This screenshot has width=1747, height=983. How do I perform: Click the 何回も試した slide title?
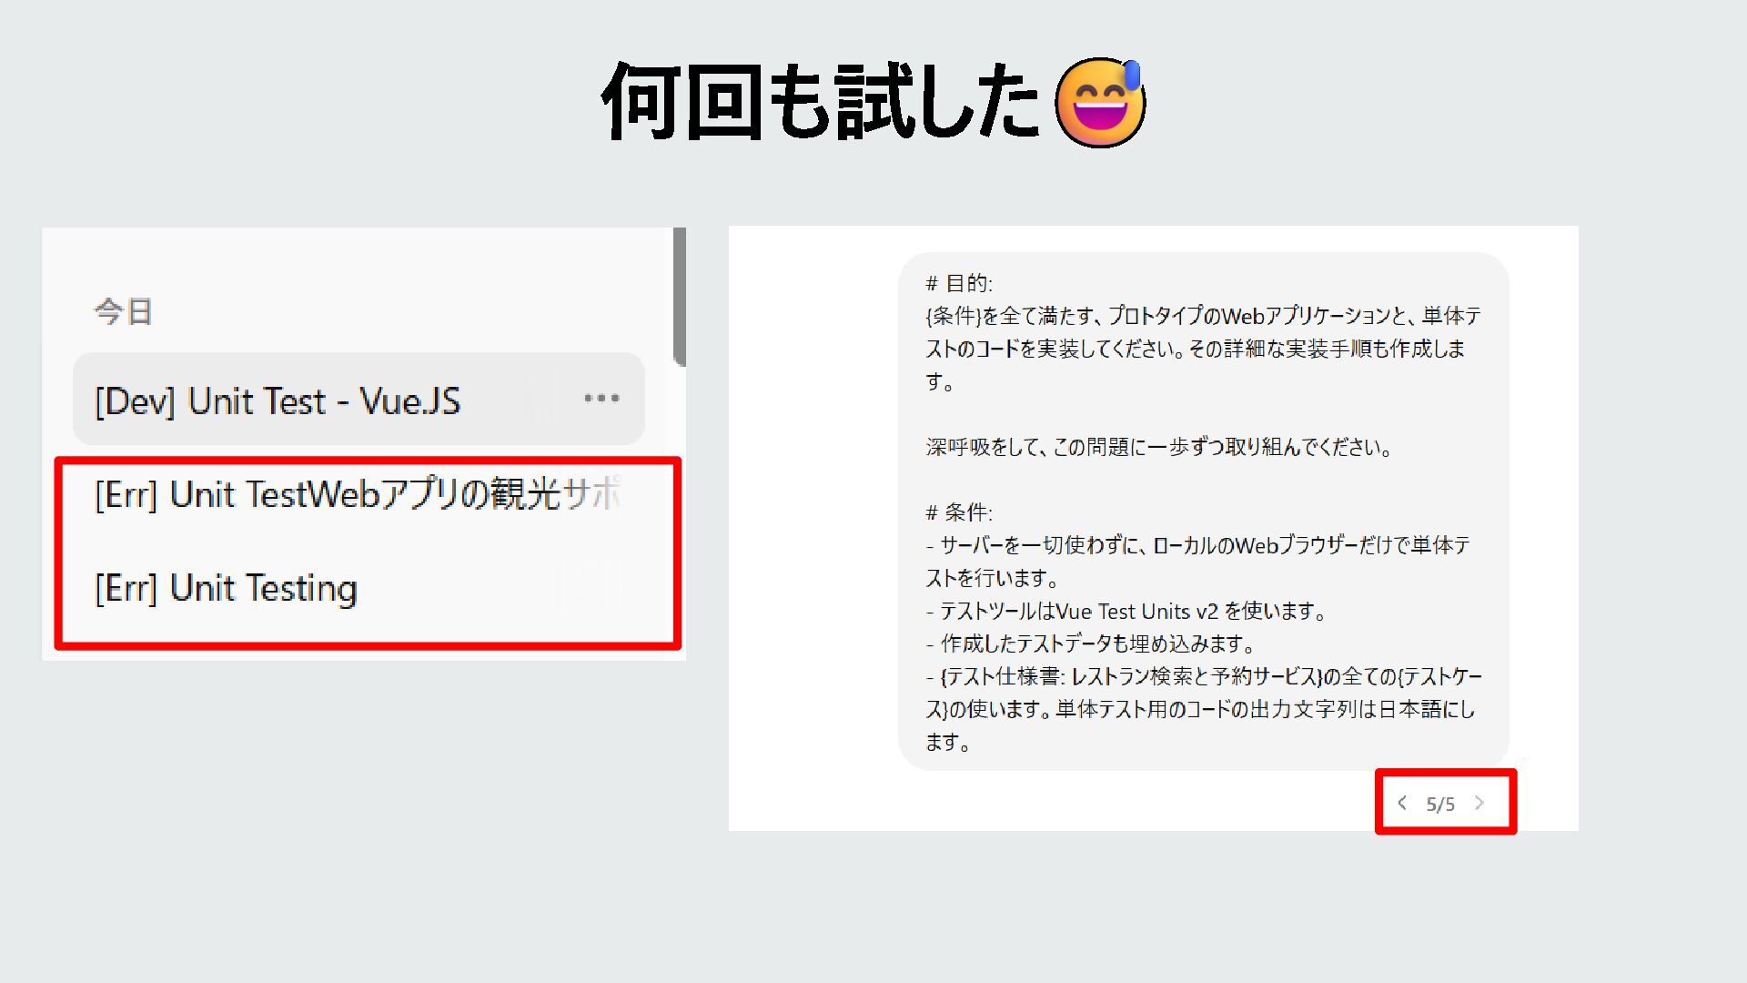pos(819,103)
